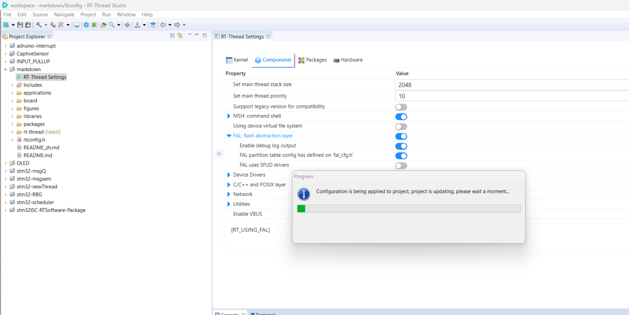
Task: Click the Download program icon
Action: coord(137,25)
